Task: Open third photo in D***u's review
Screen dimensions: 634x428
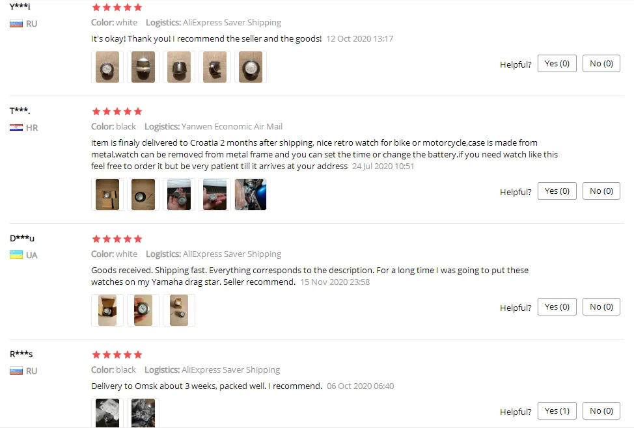Action: 179,310
